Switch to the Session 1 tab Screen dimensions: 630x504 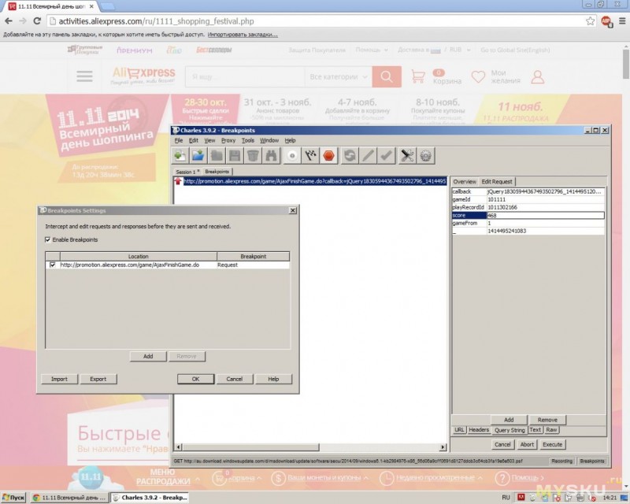187,172
